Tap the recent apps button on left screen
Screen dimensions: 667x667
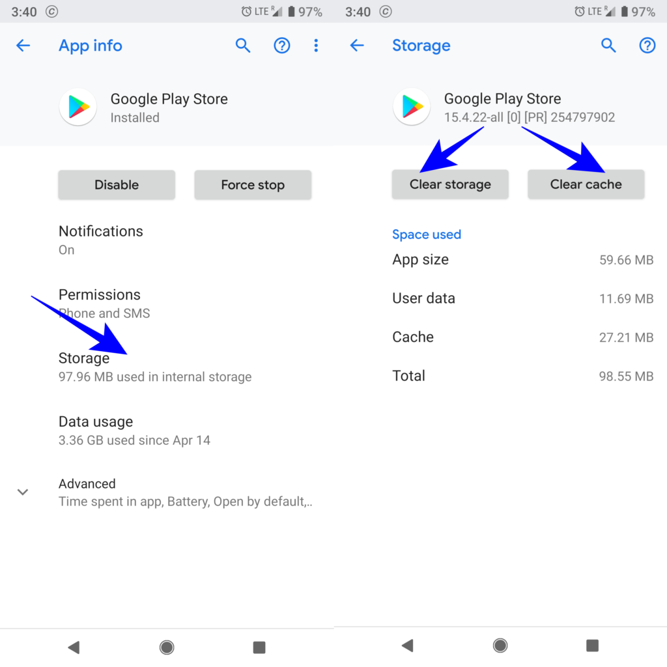[259, 647]
